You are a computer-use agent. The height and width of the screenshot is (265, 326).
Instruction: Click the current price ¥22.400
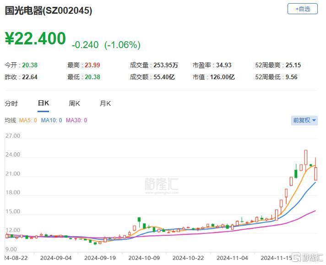click(x=35, y=38)
